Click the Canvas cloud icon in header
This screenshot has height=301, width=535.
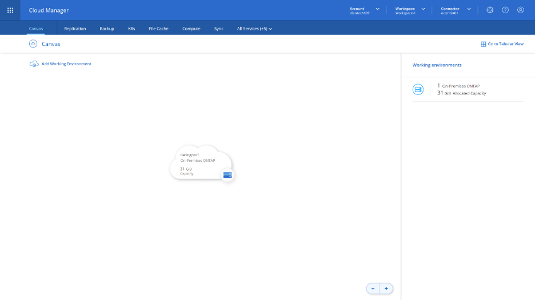33,43
